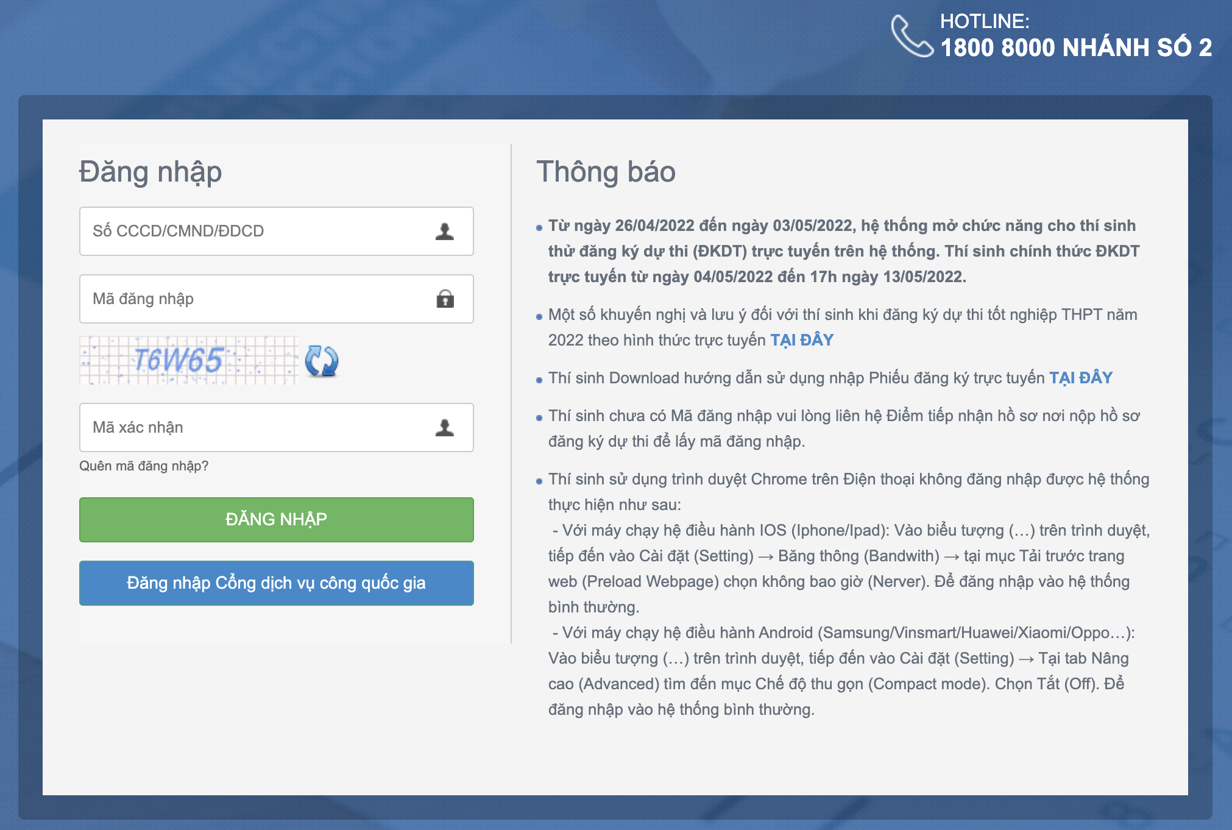Click the T6W65 captcha image
1232x830 pixels.
(189, 360)
